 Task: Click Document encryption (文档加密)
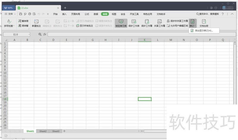[204, 23]
